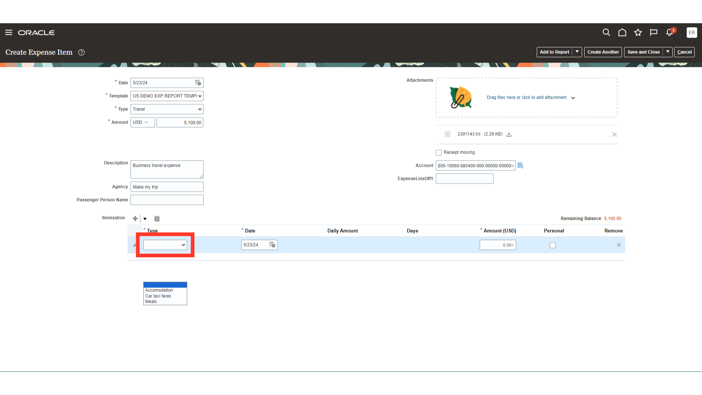Open the Watchlist flag icon

tap(654, 33)
